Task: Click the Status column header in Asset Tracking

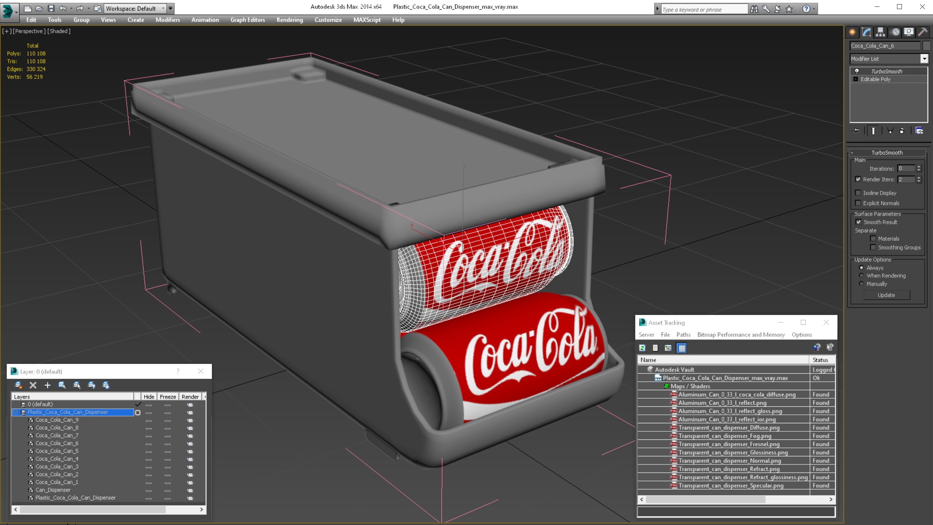Action: tap(822, 360)
